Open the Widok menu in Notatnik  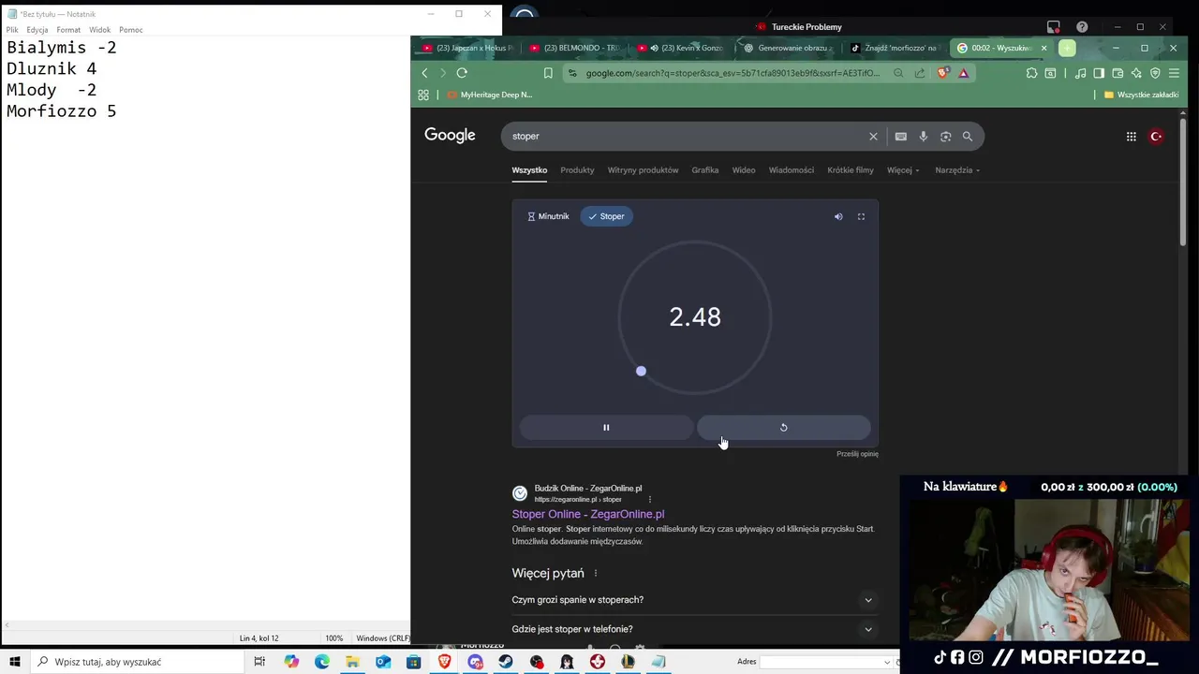point(100,30)
